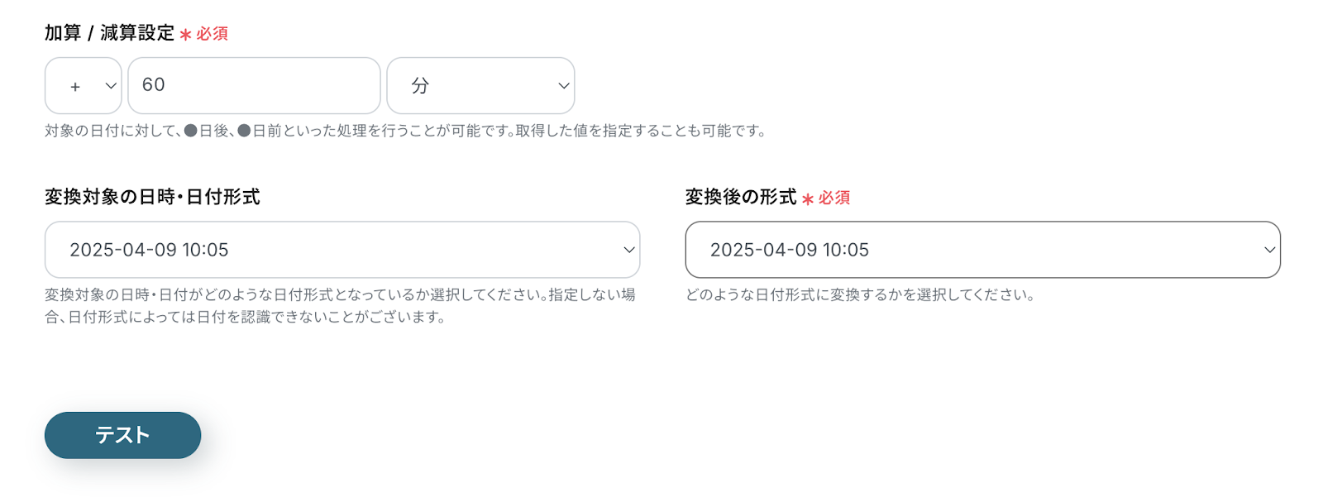Screen dimensions: 1323x502
Task: Click the chevron of the source date format selector
Action: [629, 250]
